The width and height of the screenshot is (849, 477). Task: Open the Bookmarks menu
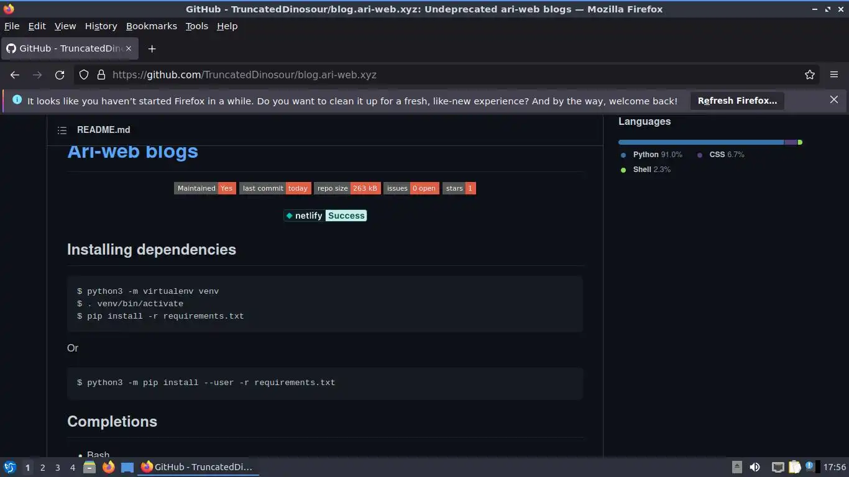coord(152,26)
